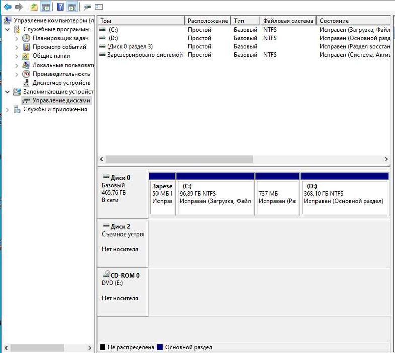This screenshot has height=353, width=395.
Task: Click the CD-ROM 0 disc icon
Action: [107, 274]
